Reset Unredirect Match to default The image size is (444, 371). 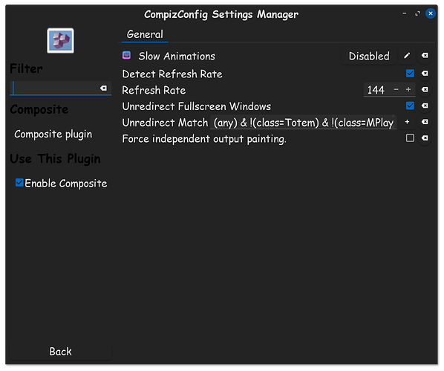pyautogui.click(x=425, y=122)
